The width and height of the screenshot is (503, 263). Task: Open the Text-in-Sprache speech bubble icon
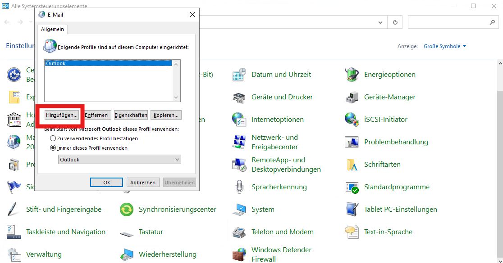[x=352, y=232]
